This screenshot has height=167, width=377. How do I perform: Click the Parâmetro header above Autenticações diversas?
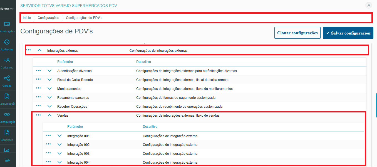point(65,62)
